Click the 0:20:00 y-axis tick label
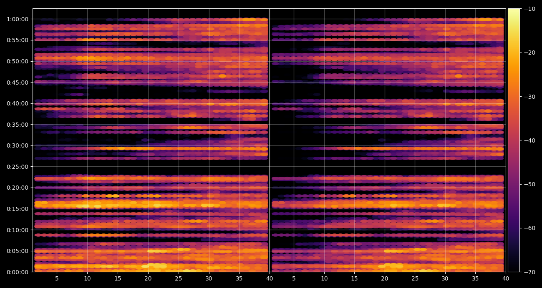Viewport: 542px width, 288px height. tap(18, 188)
